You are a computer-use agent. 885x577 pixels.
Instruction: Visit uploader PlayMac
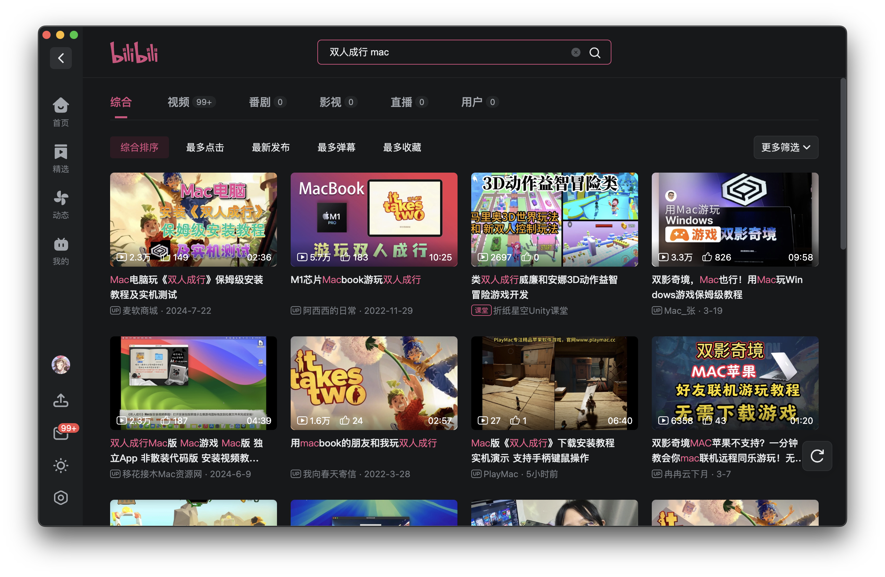501,474
